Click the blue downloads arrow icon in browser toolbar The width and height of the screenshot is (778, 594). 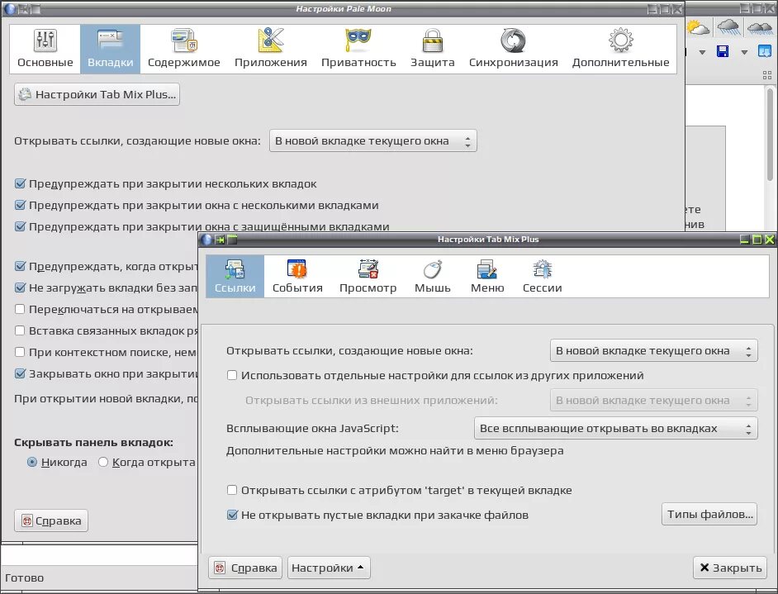click(x=765, y=51)
